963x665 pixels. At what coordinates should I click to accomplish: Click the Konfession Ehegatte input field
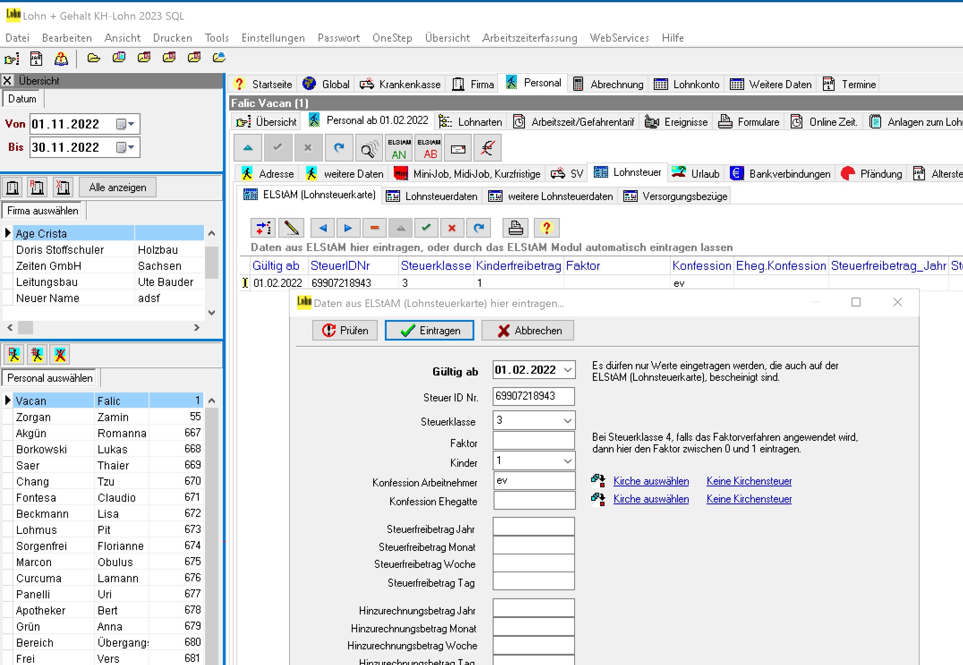[x=534, y=500]
